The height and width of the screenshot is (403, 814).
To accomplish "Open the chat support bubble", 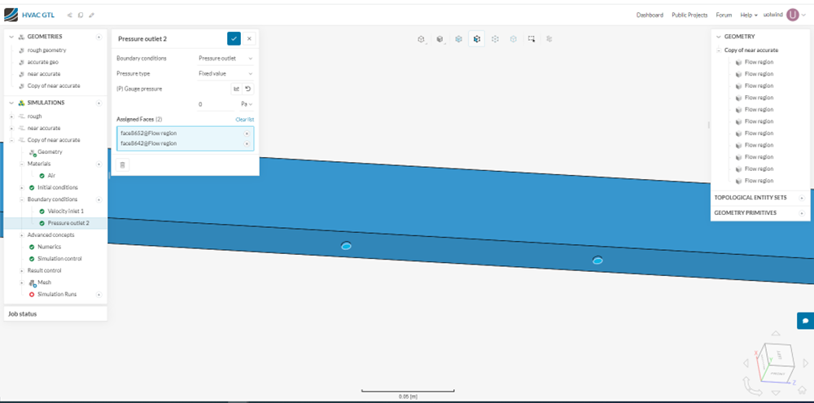I will [x=805, y=321].
